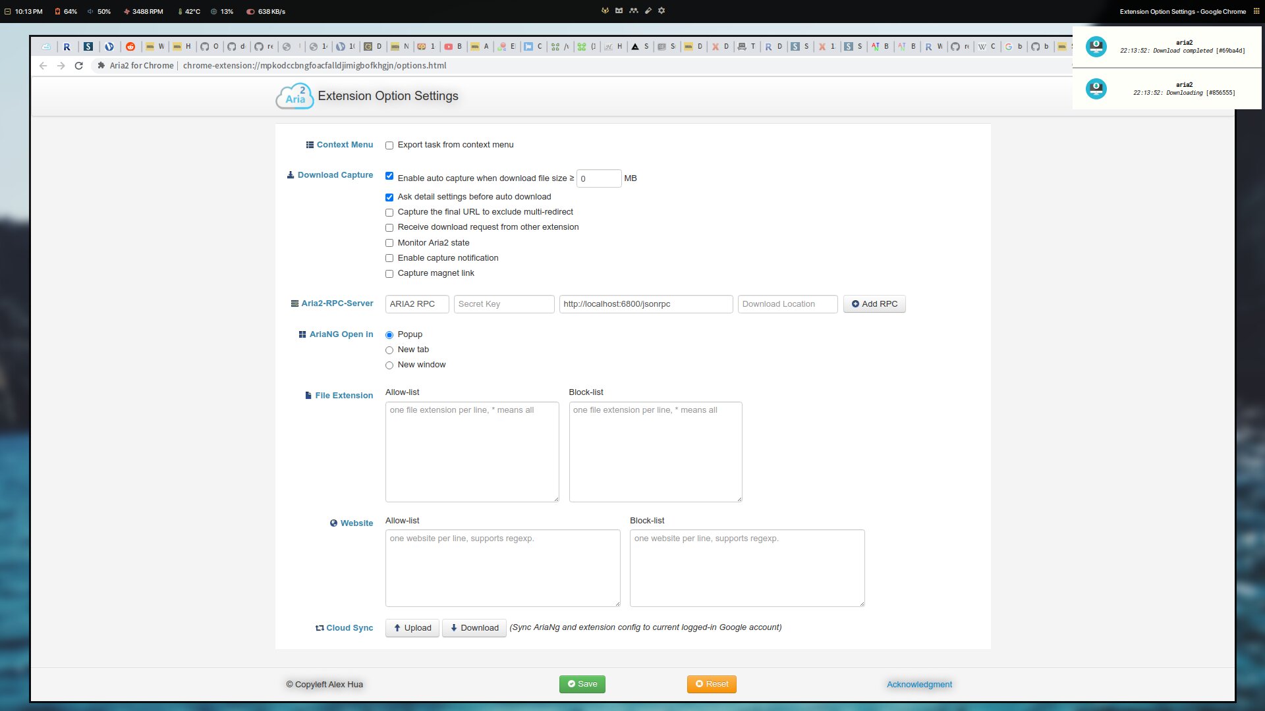Click the aria2 Download completed notification icon
The width and height of the screenshot is (1265, 711).
[x=1096, y=47]
